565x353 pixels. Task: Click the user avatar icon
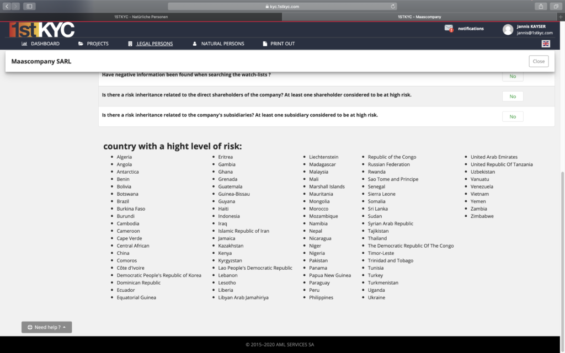click(x=508, y=30)
